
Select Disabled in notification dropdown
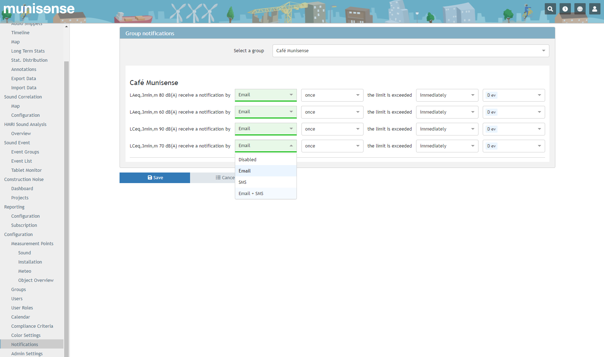point(248,160)
